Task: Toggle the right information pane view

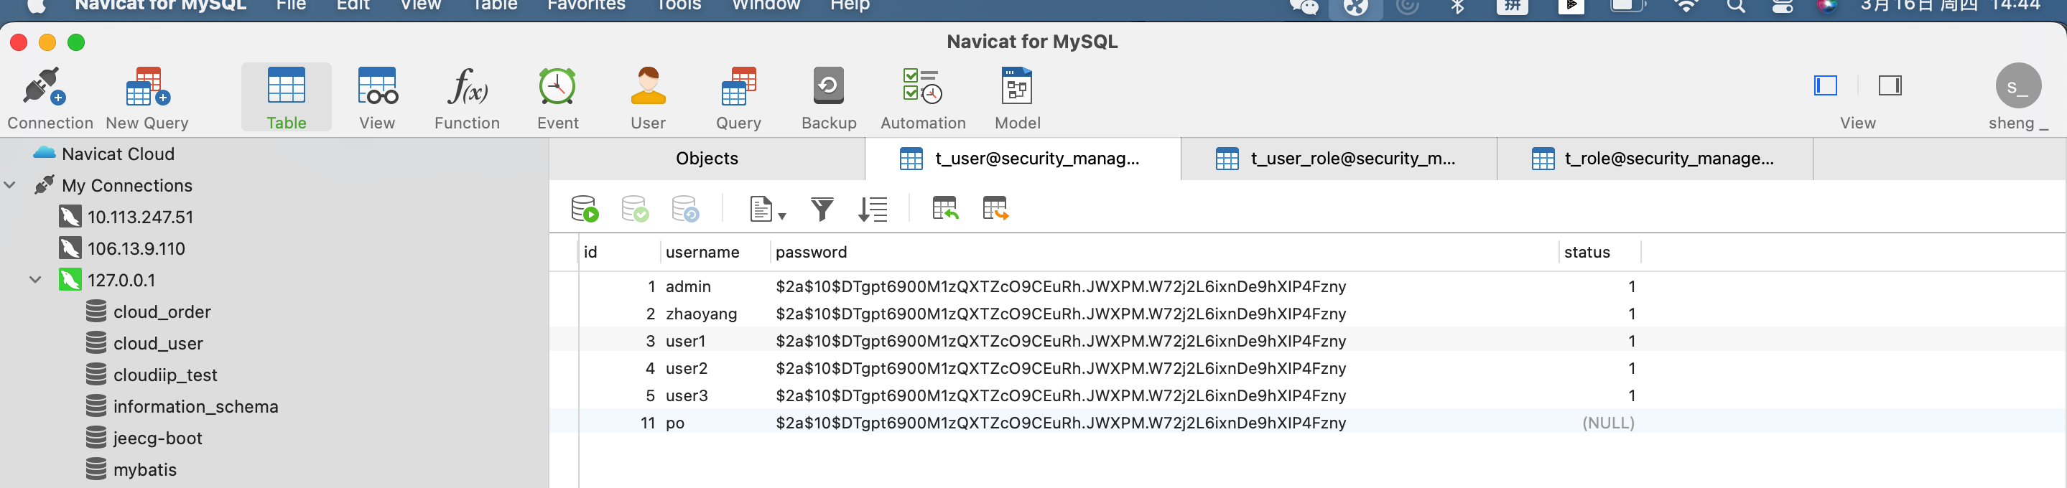Action: (1890, 85)
